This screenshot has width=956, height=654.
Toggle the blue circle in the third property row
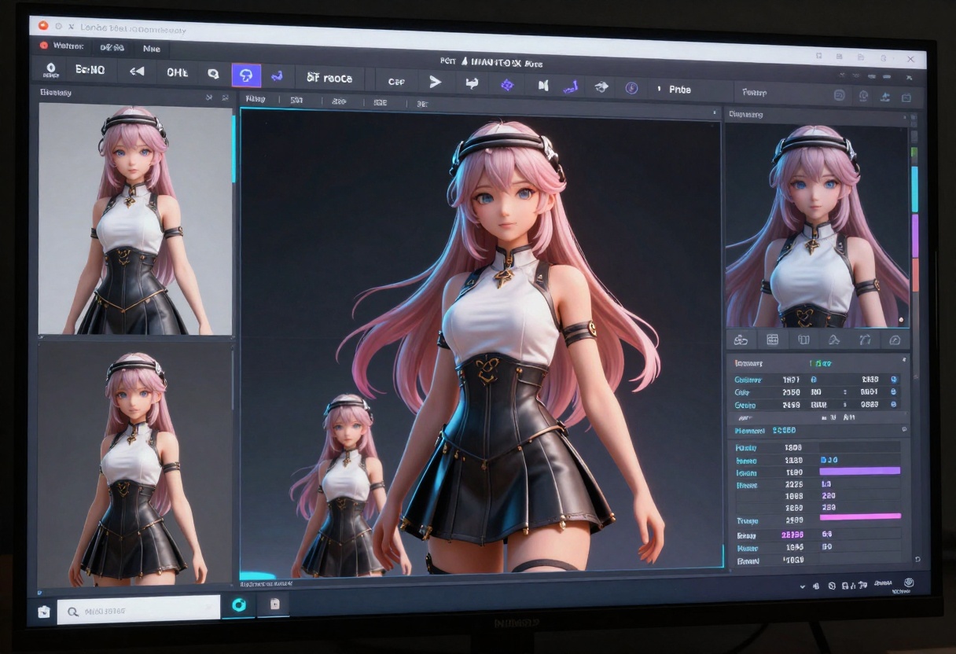tap(893, 404)
